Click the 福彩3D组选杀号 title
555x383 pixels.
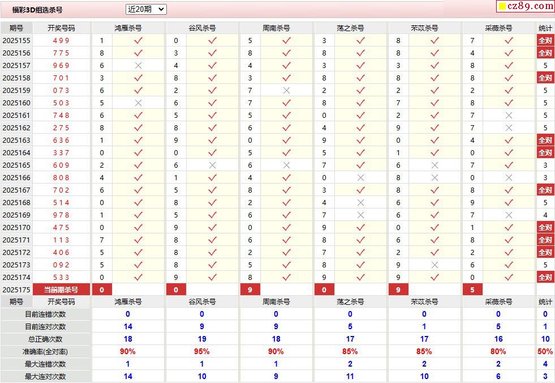pos(37,10)
